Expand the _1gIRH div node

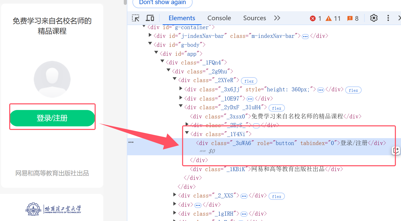coord(175,213)
